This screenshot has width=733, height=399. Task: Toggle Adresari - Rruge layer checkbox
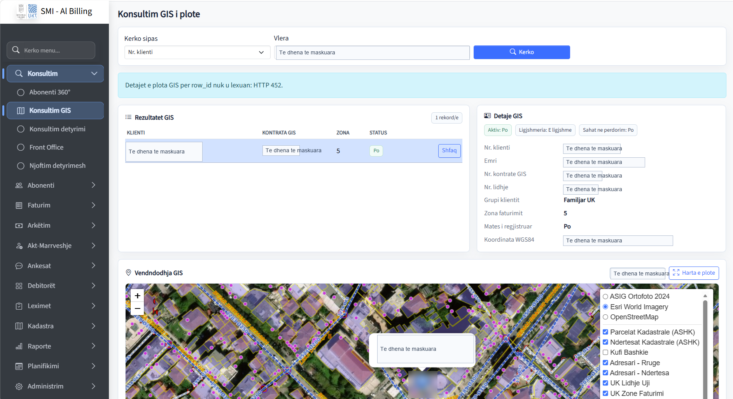pyautogui.click(x=605, y=363)
